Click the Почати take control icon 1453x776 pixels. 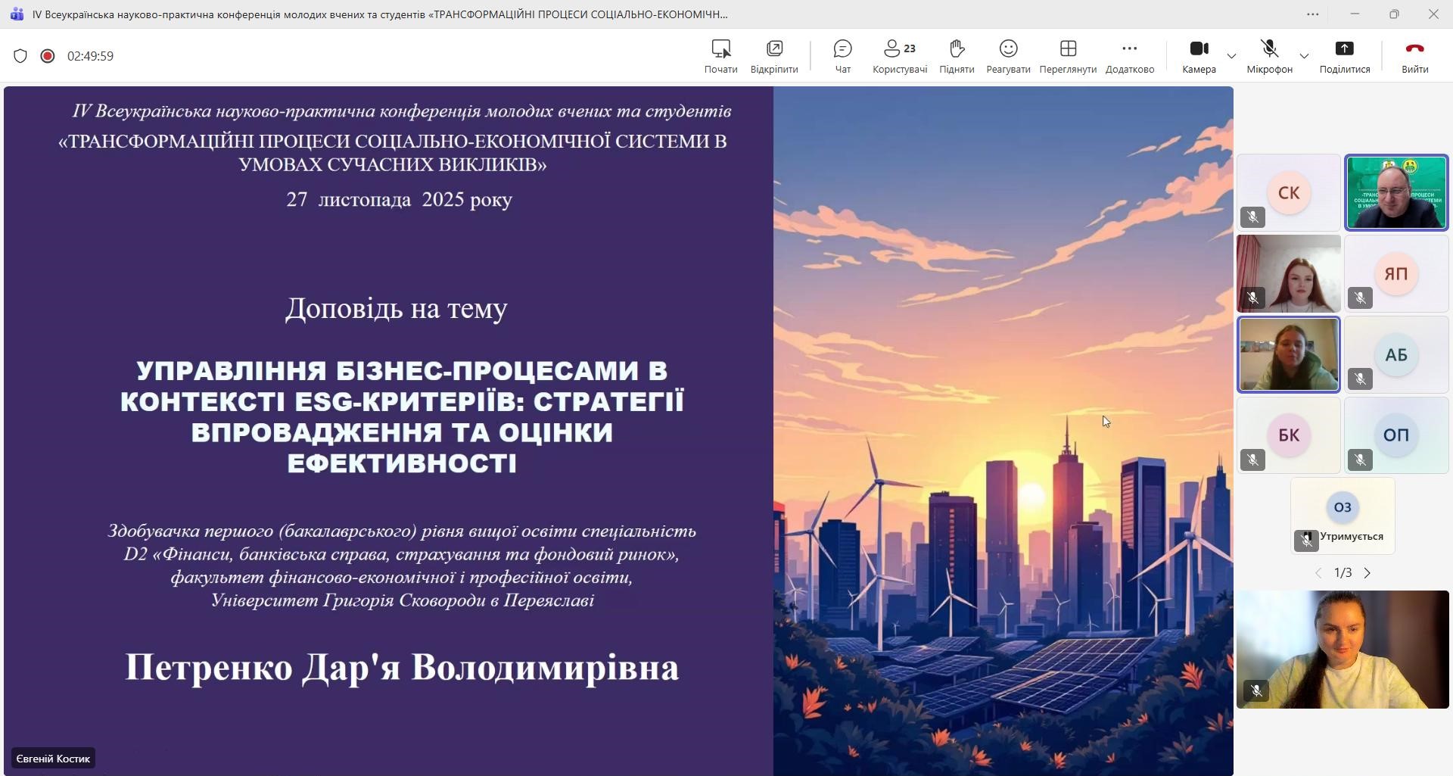pyautogui.click(x=720, y=56)
